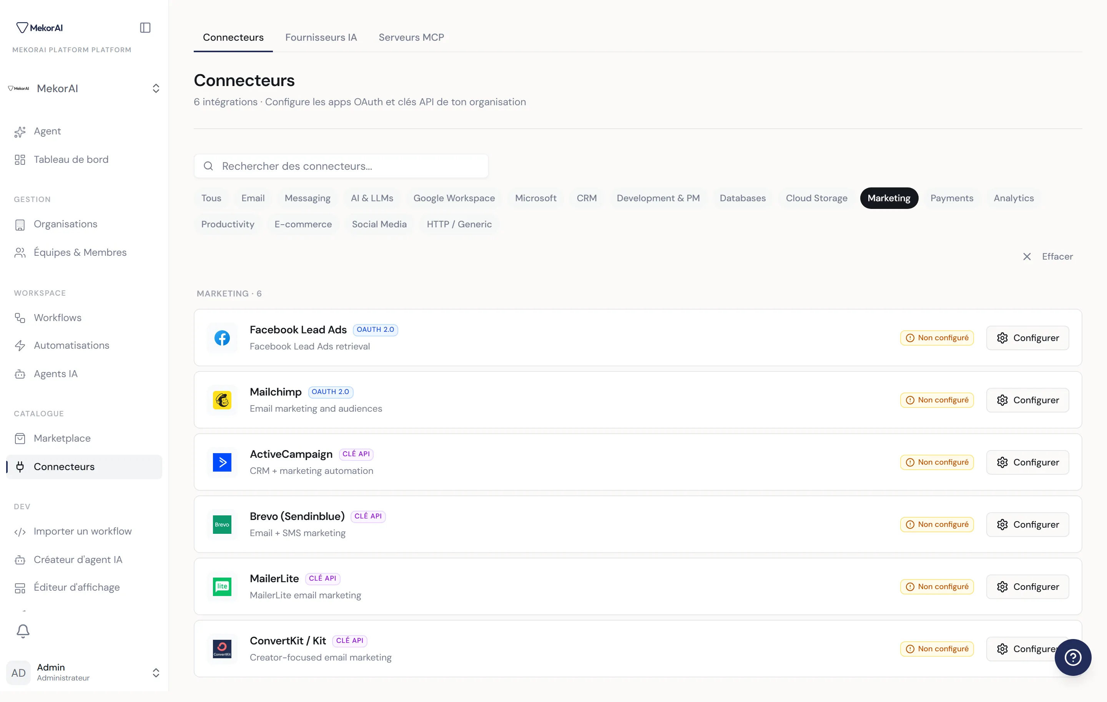Click the Éditeur d'affichage layout icon
Viewport: 1107px width, 702px height.
click(20, 588)
